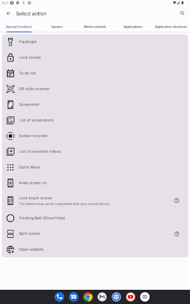Select the Open website globe icon
This screenshot has height=304, width=190.
[10, 250]
